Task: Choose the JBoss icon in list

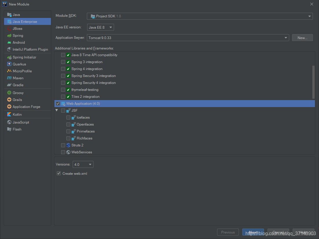Action: (x=9, y=28)
